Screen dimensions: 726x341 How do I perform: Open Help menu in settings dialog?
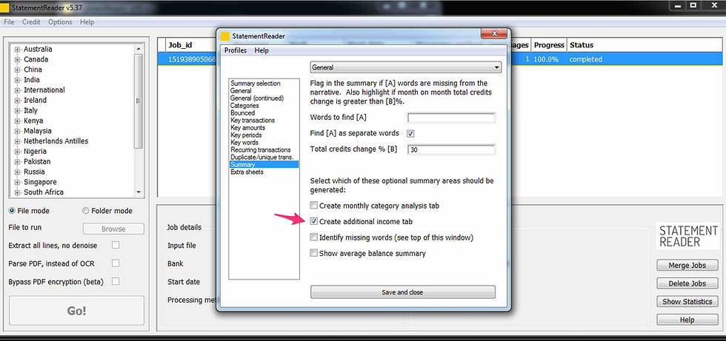(262, 50)
